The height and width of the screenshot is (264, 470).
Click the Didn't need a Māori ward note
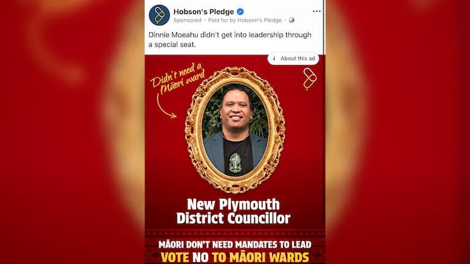[x=178, y=78]
